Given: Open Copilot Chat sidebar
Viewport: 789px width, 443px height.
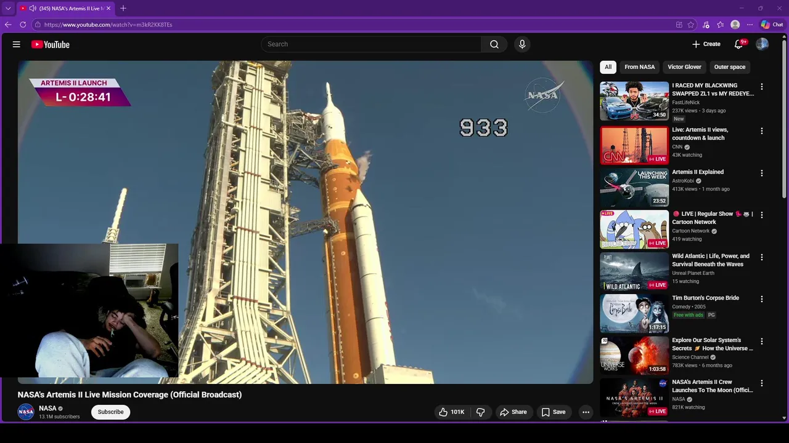Looking at the screenshot, I should pos(772,25).
